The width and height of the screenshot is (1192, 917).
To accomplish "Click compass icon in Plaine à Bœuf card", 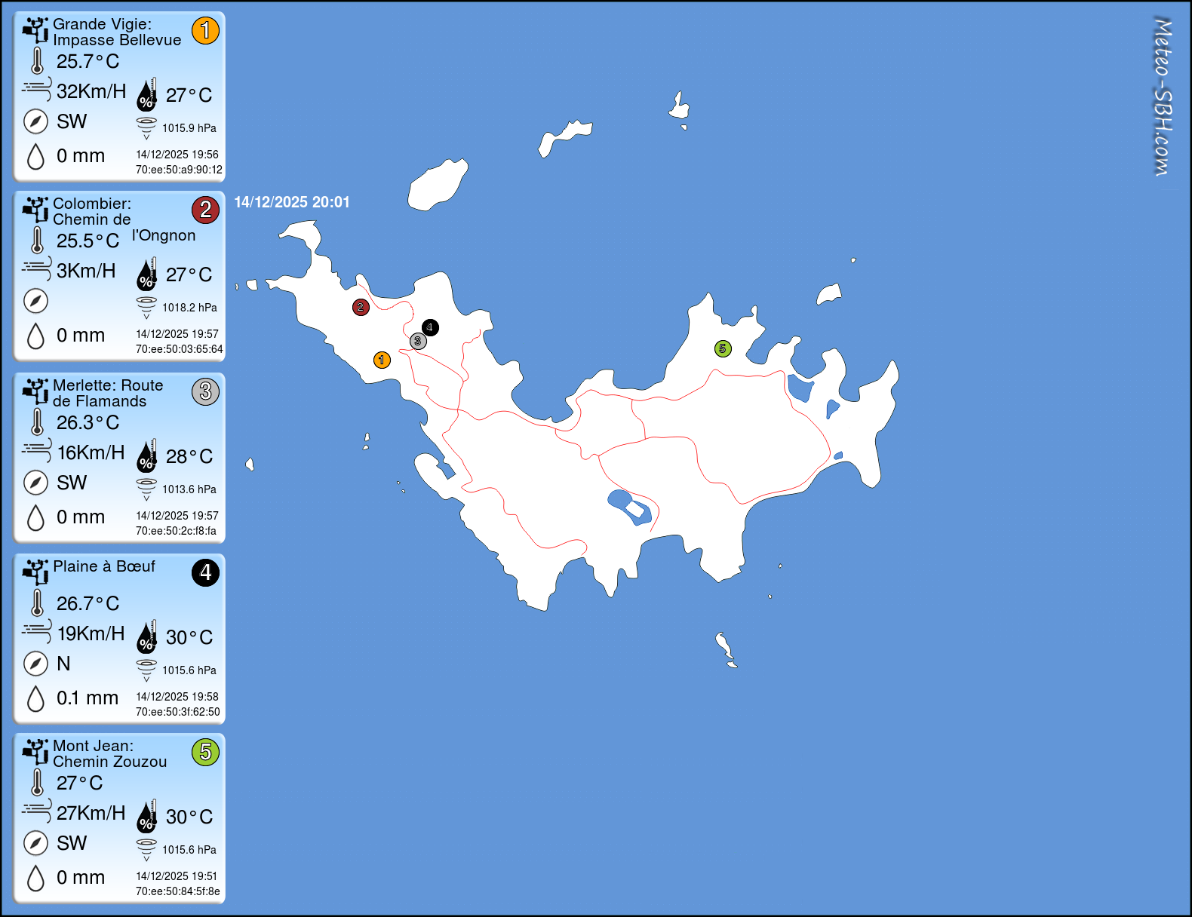I will (x=35, y=663).
